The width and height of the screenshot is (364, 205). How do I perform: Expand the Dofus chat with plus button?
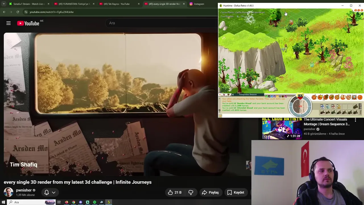(220, 95)
